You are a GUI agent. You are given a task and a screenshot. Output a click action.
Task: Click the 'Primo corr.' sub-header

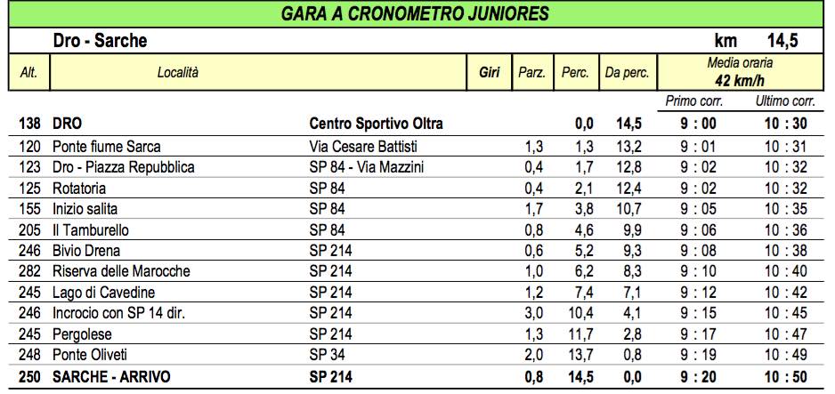tap(698, 101)
